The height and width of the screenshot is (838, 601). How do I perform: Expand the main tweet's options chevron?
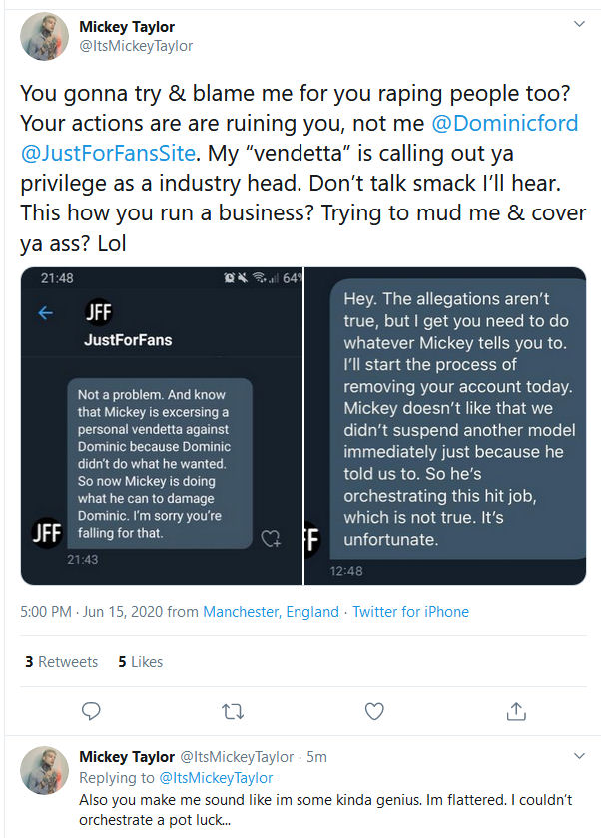click(578, 24)
